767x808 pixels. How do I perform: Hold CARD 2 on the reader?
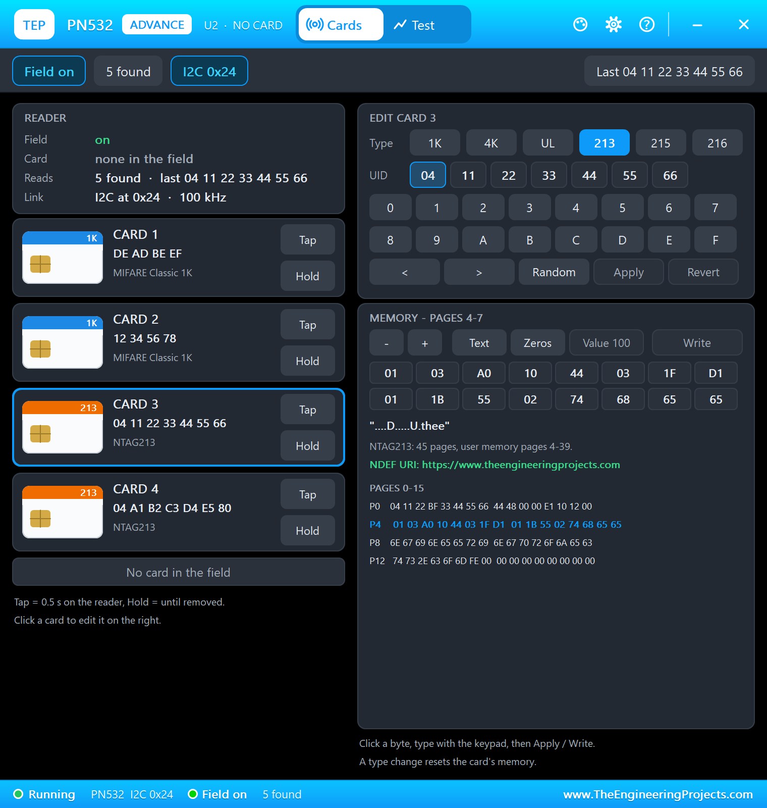tap(308, 361)
